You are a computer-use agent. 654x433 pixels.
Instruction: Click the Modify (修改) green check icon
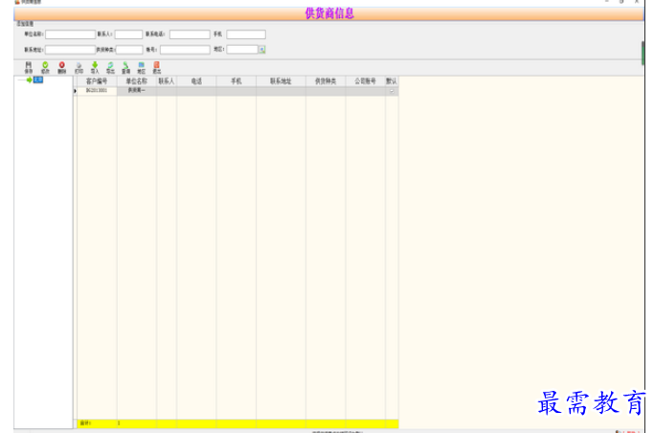pos(45,66)
